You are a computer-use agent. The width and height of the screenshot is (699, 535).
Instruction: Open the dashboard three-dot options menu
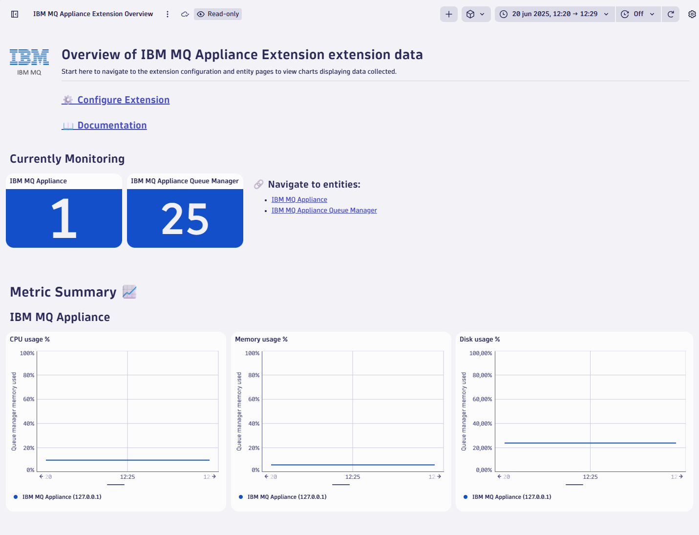(x=168, y=14)
